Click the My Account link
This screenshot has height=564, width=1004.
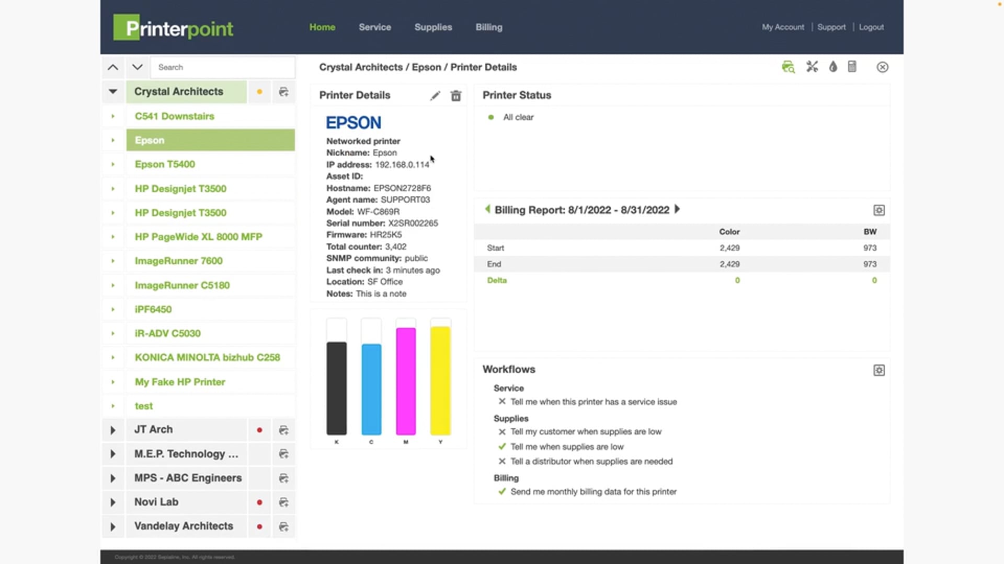[782, 27]
